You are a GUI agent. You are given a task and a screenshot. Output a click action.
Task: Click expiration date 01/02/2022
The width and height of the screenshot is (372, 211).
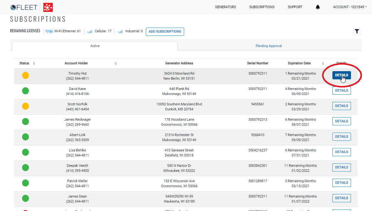click(300, 171)
